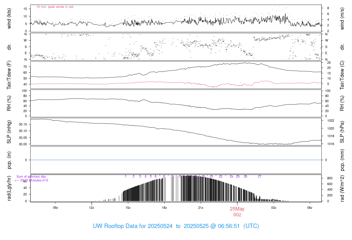
Task: Click the '21z' time axis label
Action: pyautogui.click(x=201, y=208)
